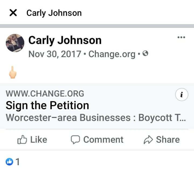Tap the link info "i" icon
This screenshot has height=170, width=194.
182,95
